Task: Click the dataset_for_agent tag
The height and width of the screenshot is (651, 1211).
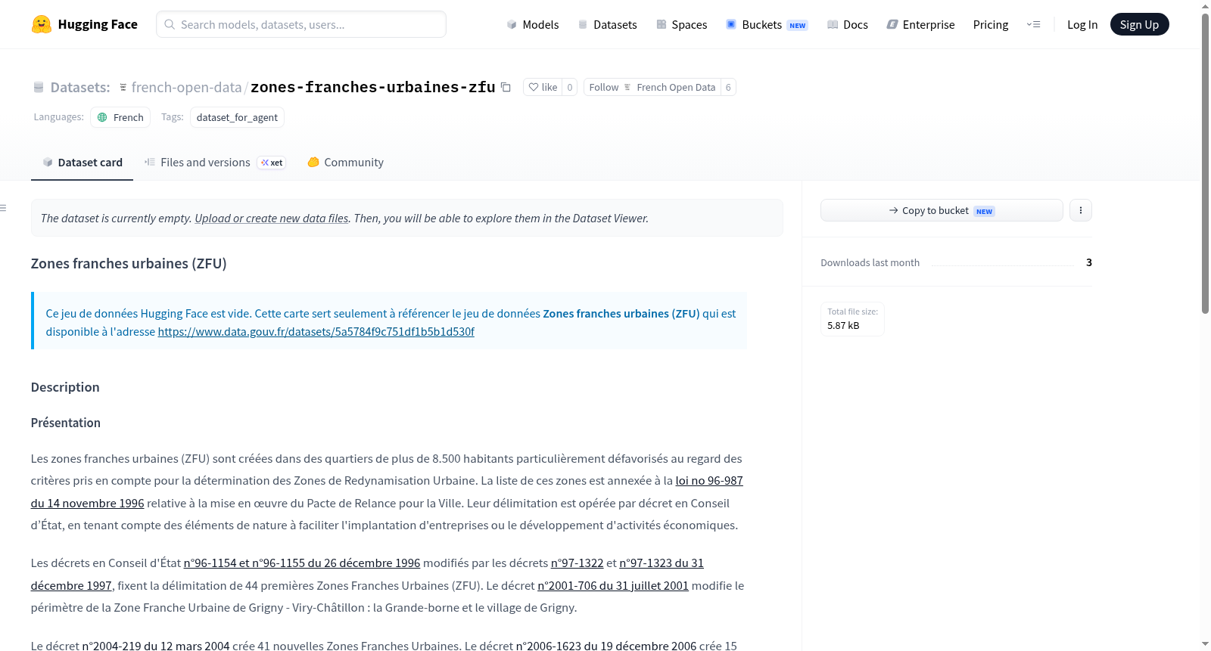Action: click(x=237, y=117)
